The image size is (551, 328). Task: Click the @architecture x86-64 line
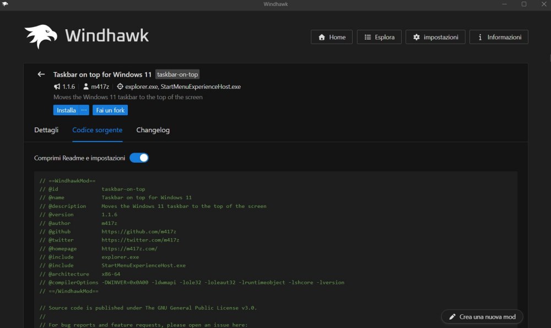point(80,274)
